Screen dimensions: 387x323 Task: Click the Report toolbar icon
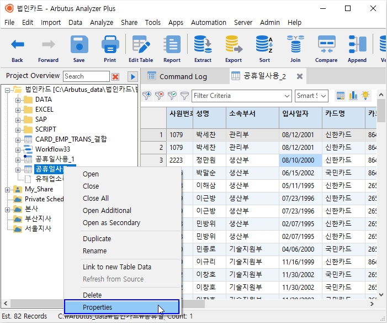tap(172, 44)
